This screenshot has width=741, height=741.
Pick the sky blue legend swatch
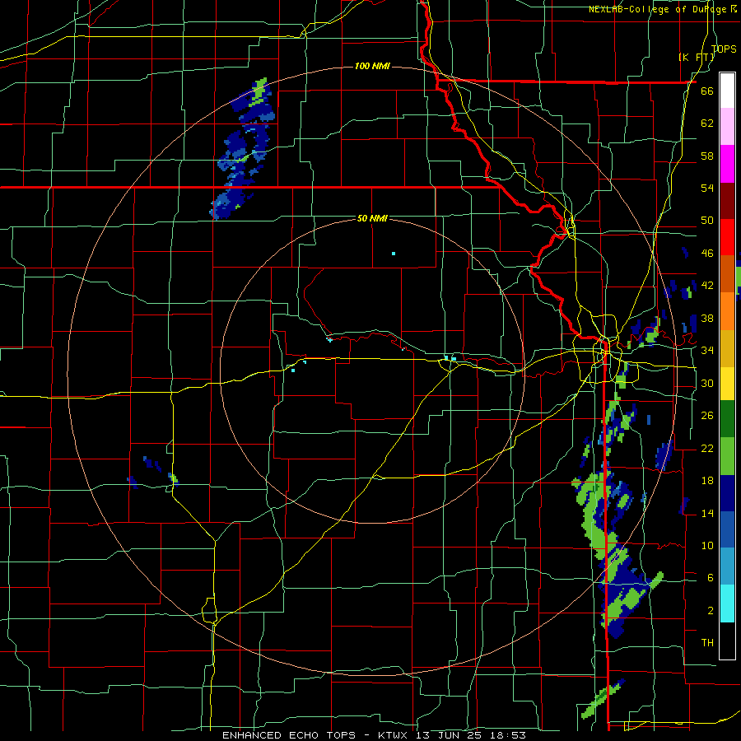pos(727,566)
